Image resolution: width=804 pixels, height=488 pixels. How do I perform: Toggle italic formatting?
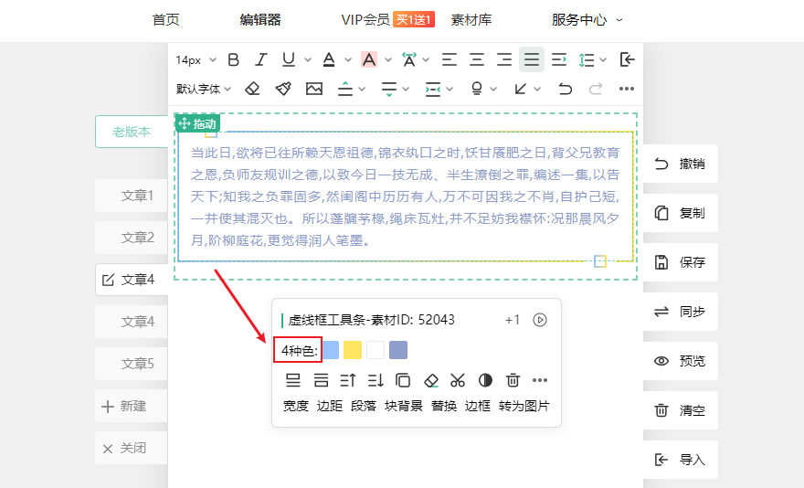(x=261, y=60)
